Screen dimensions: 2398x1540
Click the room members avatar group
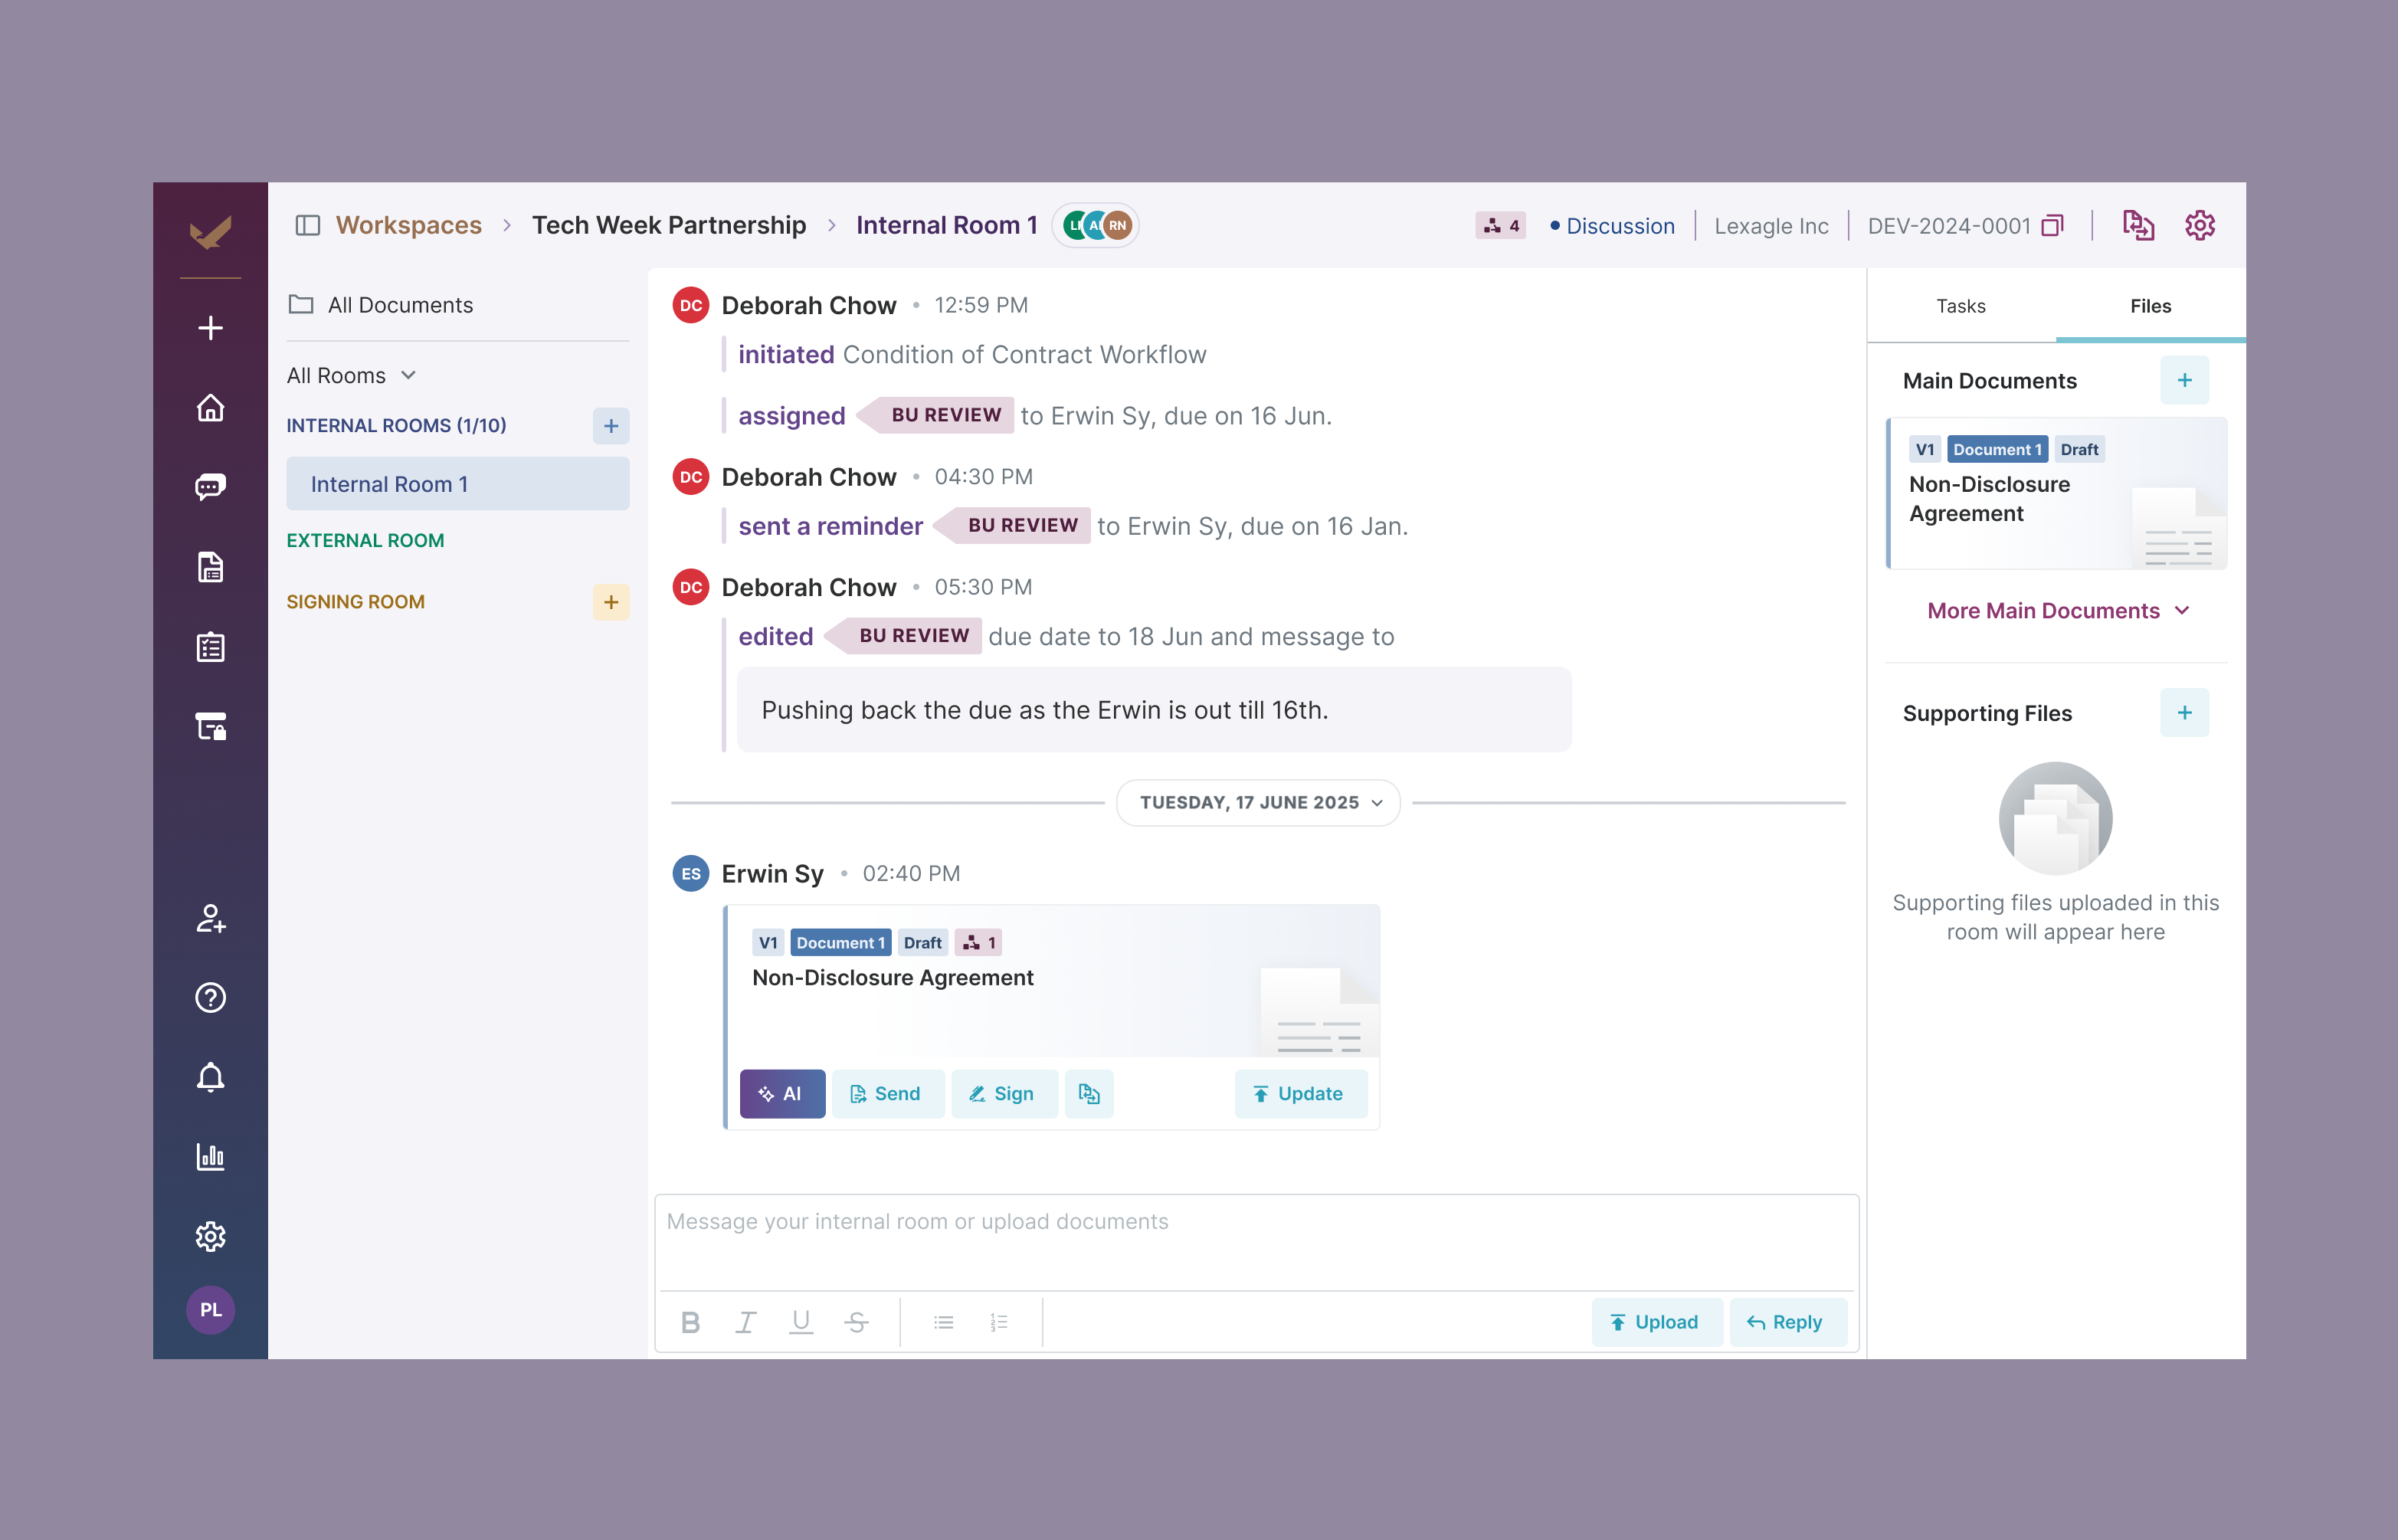click(1096, 225)
